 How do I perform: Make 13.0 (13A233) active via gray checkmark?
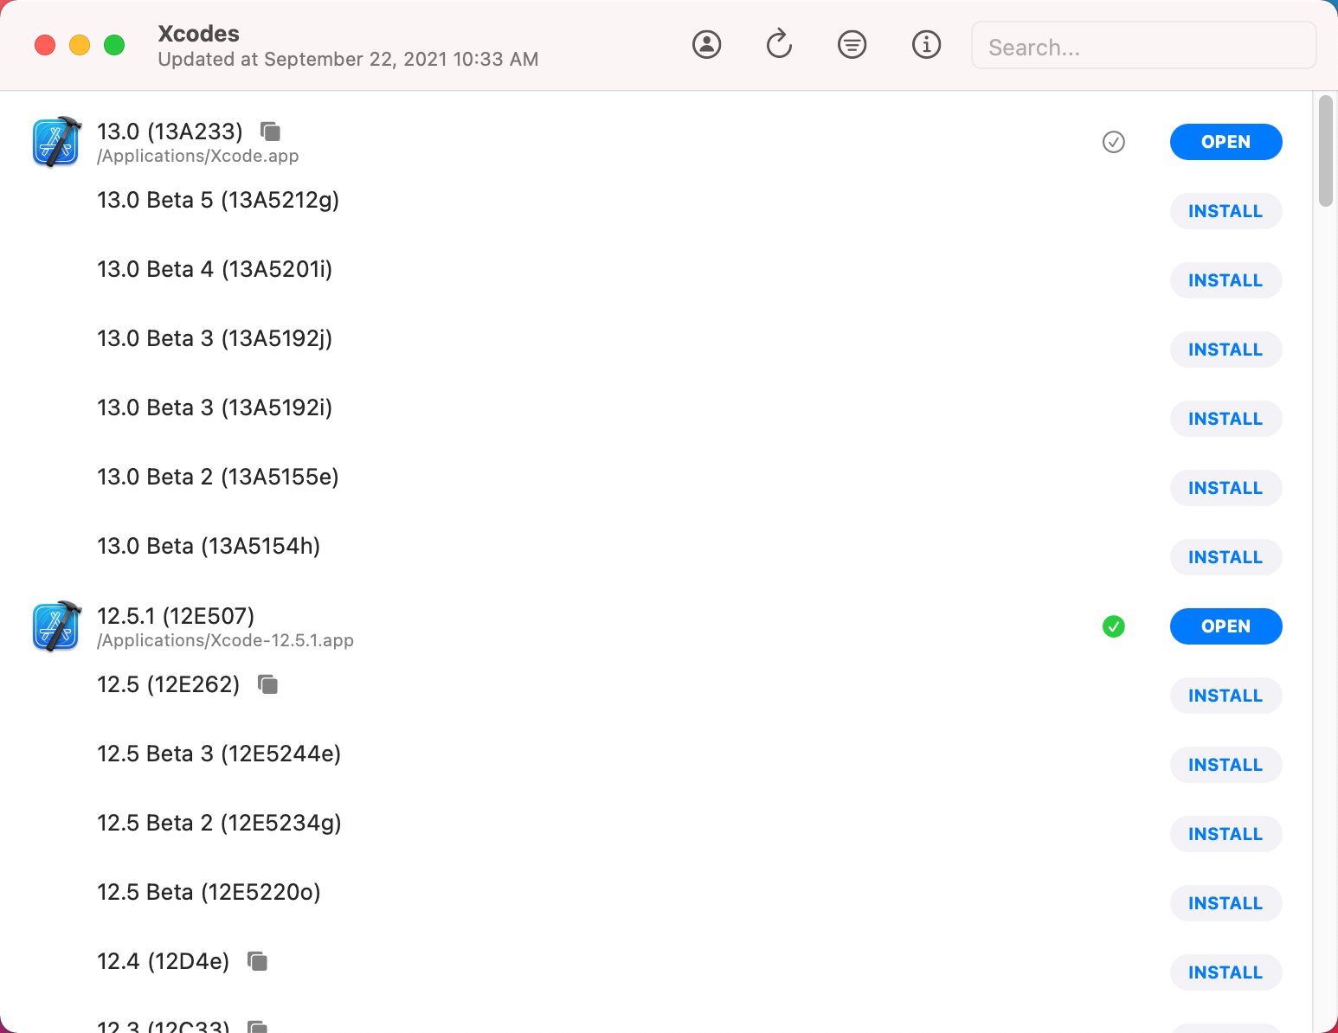coord(1114,142)
